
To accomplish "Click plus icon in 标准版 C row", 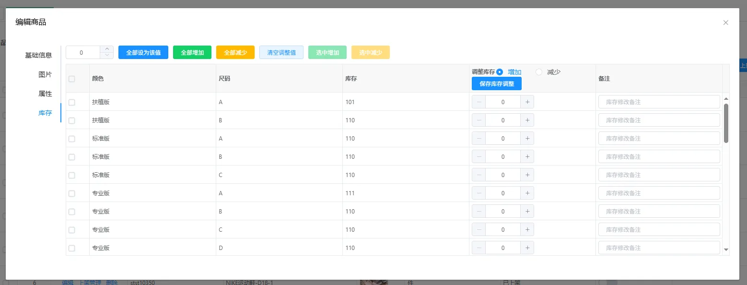I will (527, 175).
